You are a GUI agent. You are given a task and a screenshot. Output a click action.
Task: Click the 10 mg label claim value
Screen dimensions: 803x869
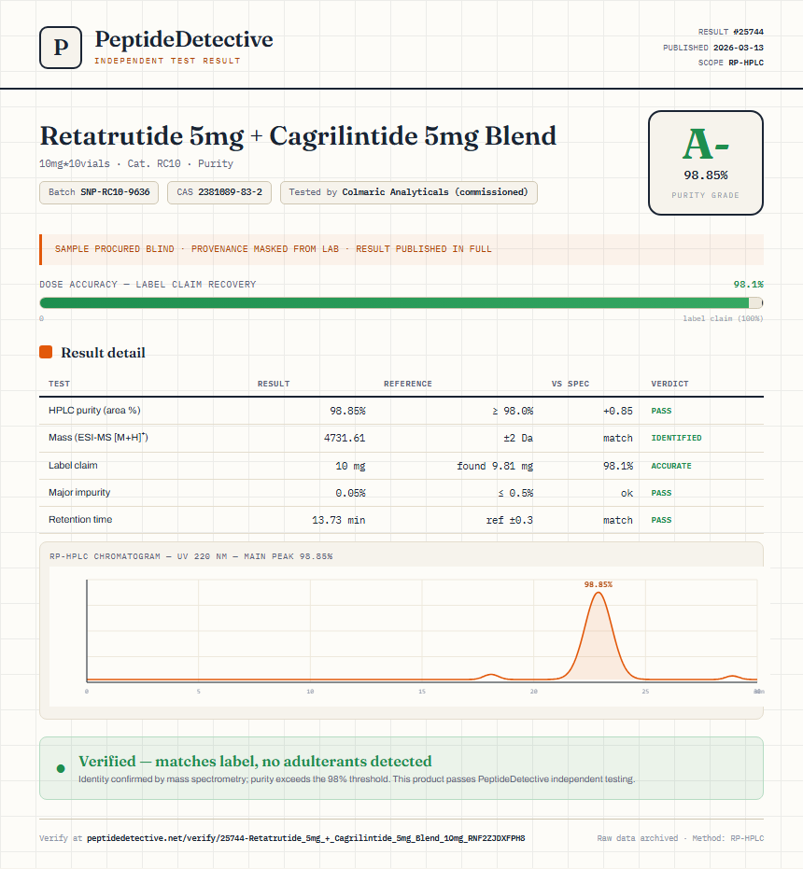(x=350, y=466)
